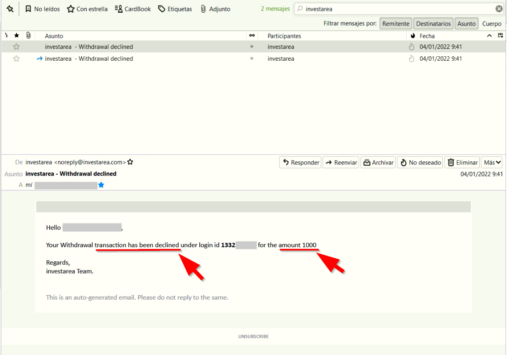Star the sender investarea contact
507x355 pixels.
pos(130,161)
